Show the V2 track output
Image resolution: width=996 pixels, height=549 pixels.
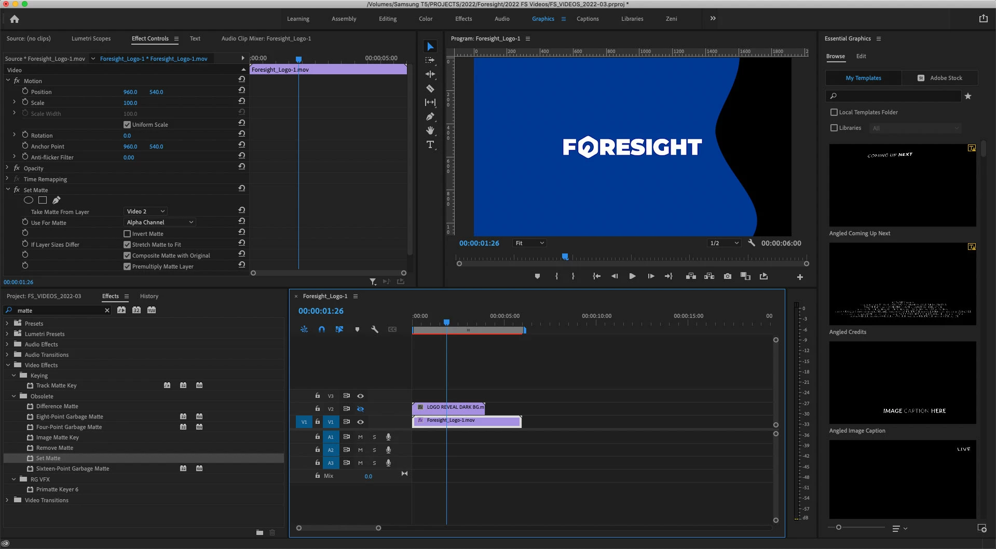(360, 409)
